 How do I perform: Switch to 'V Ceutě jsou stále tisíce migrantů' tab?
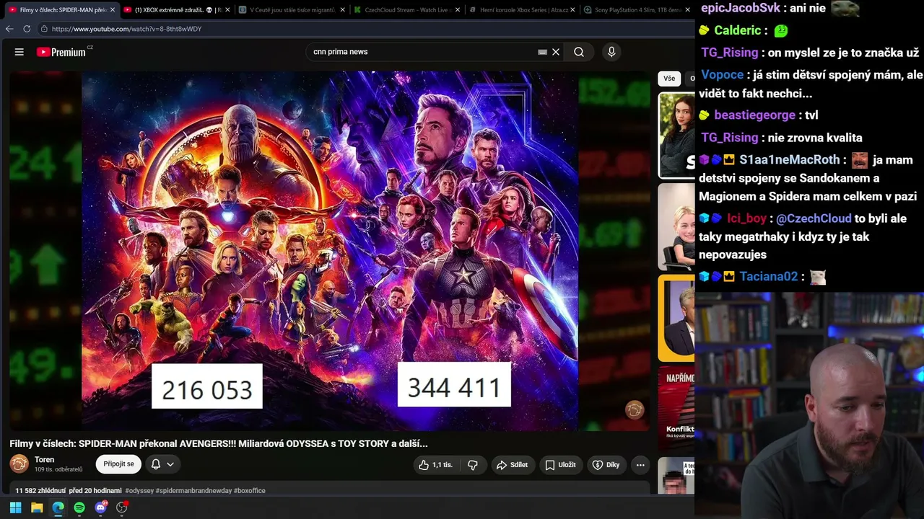pos(292,10)
